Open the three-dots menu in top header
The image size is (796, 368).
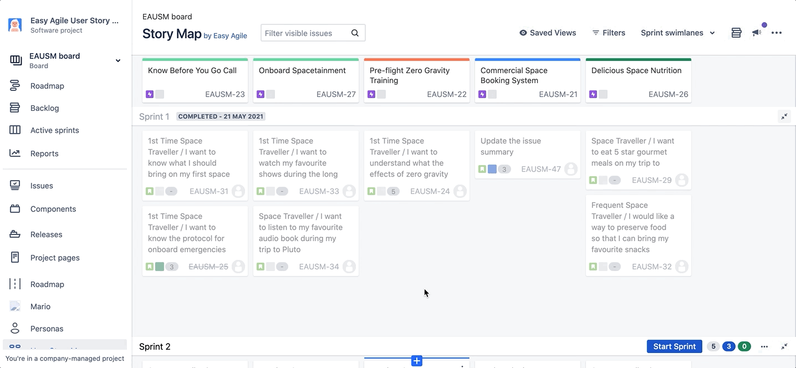click(777, 33)
